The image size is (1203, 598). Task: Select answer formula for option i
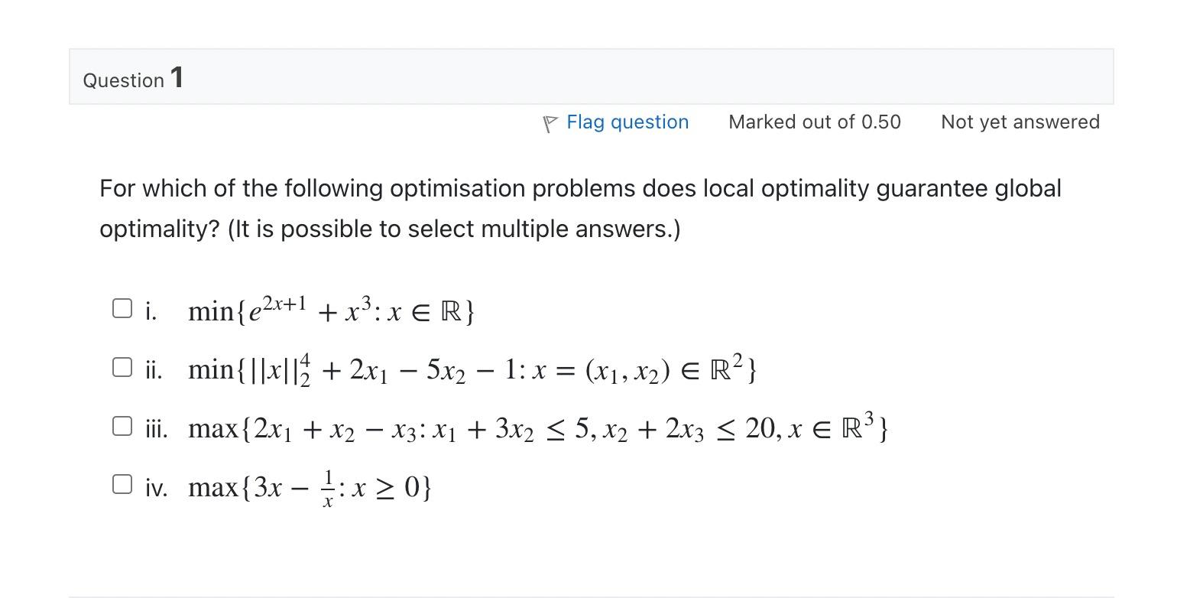(332, 309)
